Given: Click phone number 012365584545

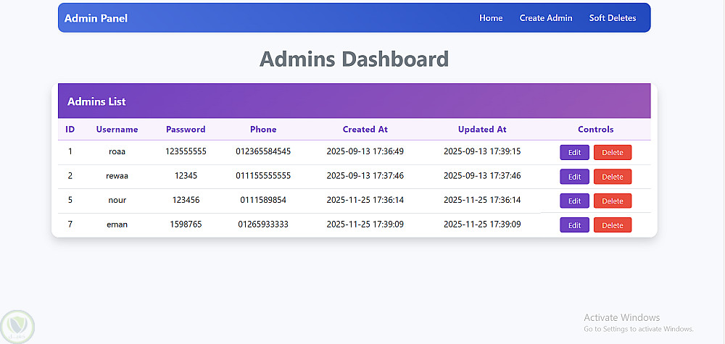Looking at the screenshot, I should click(x=263, y=151).
